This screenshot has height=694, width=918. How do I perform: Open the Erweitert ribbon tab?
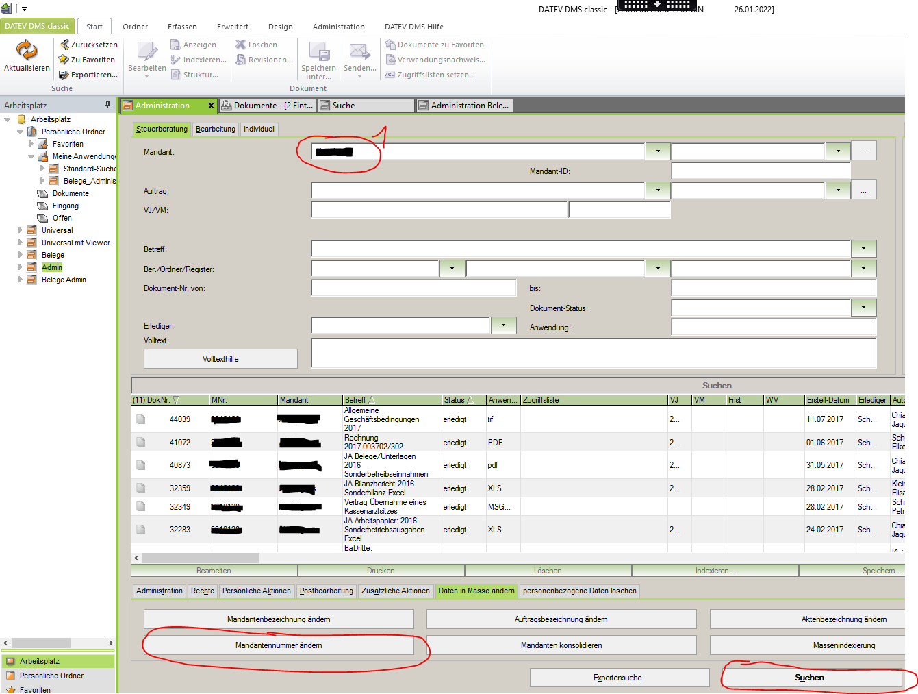233,27
